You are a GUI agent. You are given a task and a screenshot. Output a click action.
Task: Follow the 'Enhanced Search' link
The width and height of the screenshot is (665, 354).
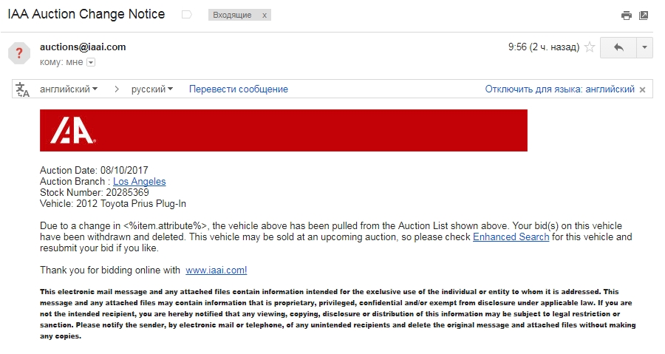tap(511, 237)
